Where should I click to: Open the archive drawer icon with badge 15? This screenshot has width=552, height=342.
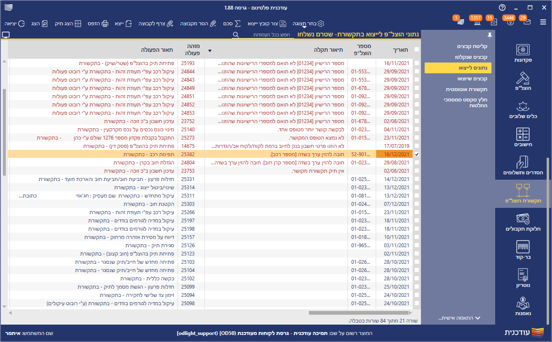point(494,22)
